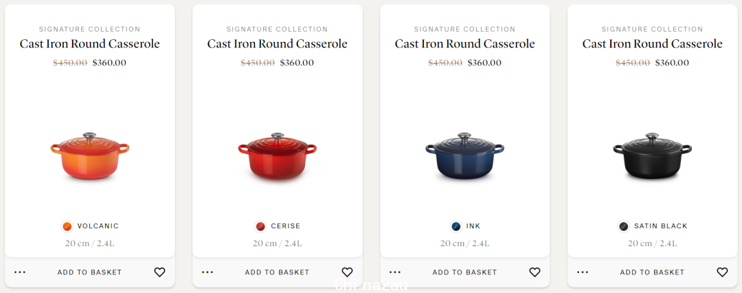
Task: Favorite the Volcanic casserole with heart icon
Action: tap(159, 272)
